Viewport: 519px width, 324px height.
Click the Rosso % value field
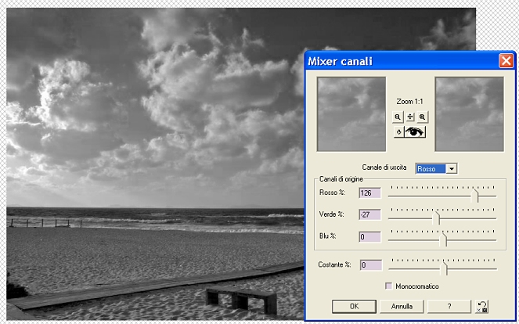pos(369,193)
